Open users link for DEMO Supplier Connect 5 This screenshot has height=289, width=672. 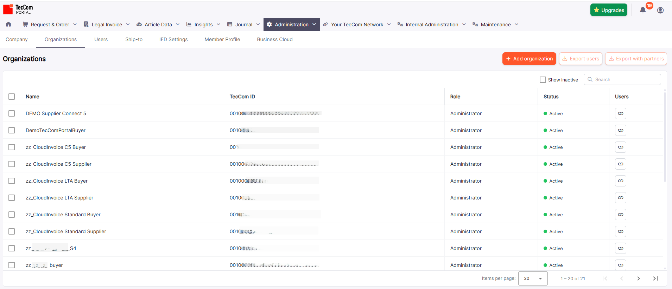tap(621, 113)
